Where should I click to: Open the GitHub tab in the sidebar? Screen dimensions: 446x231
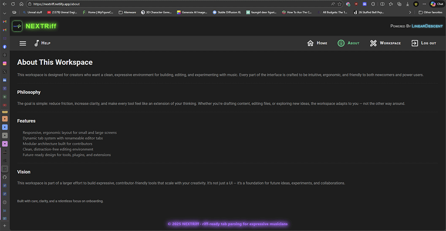pos(5,177)
